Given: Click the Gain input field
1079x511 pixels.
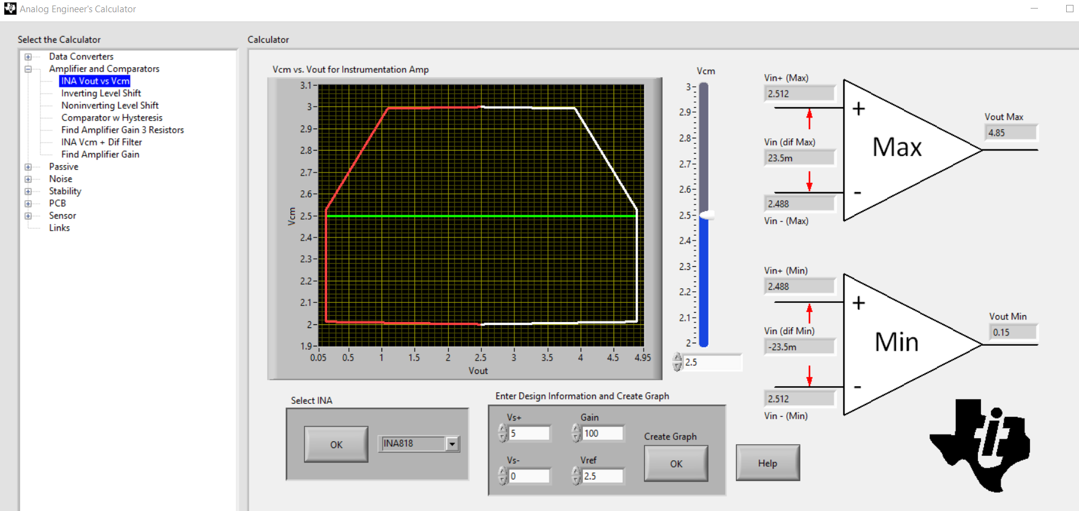Looking at the screenshot, I should (x=603, y=433).
